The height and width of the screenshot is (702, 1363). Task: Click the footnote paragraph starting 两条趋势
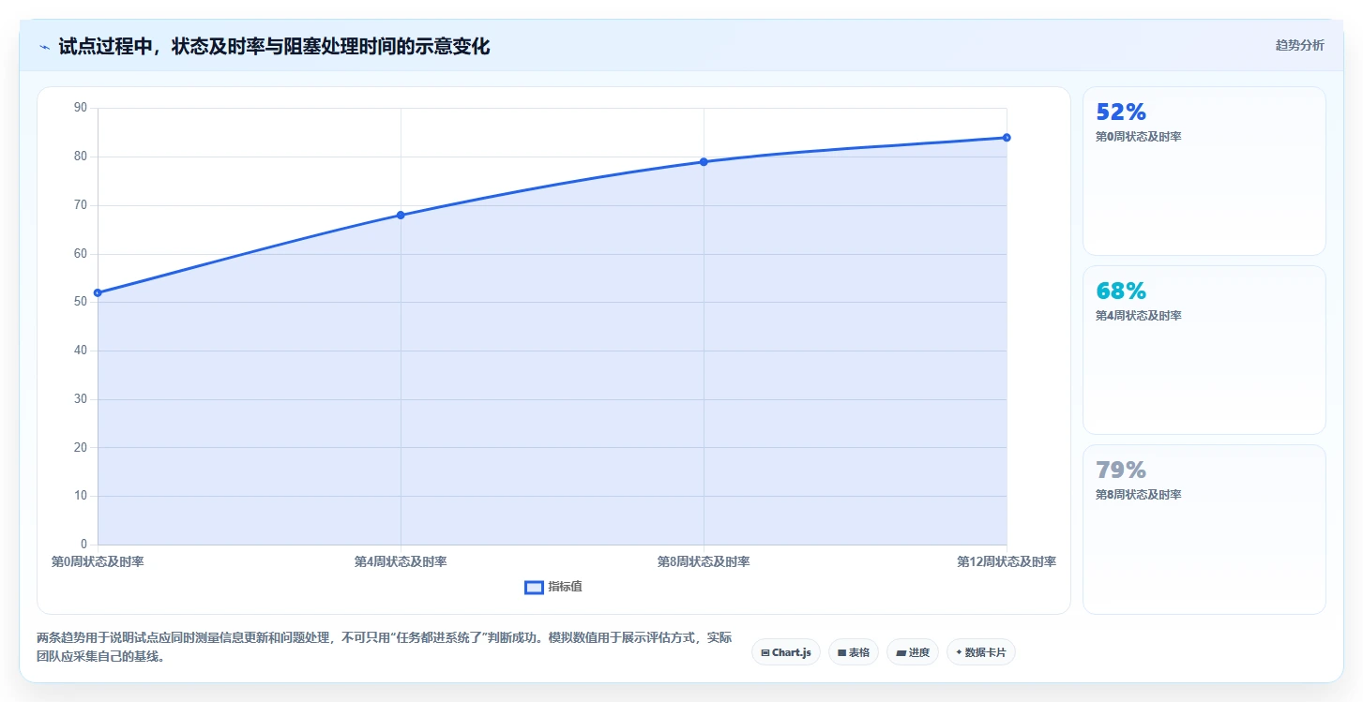pos(385,647)
